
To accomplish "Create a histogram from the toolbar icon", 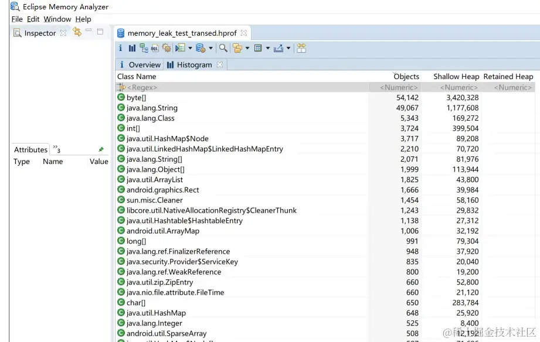I will click(x=132, y=48).
